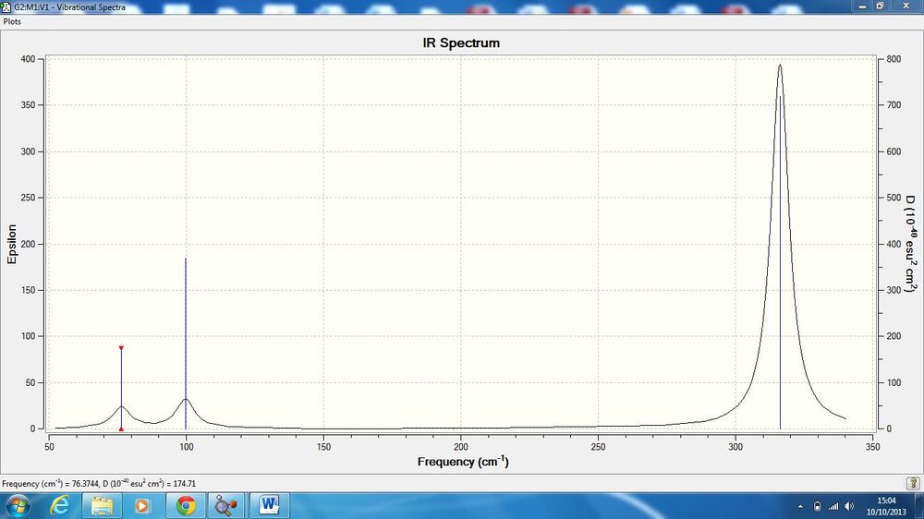Click the battery power tray icon
This screenshot has height=519, width=924.
tap(817, 506)
